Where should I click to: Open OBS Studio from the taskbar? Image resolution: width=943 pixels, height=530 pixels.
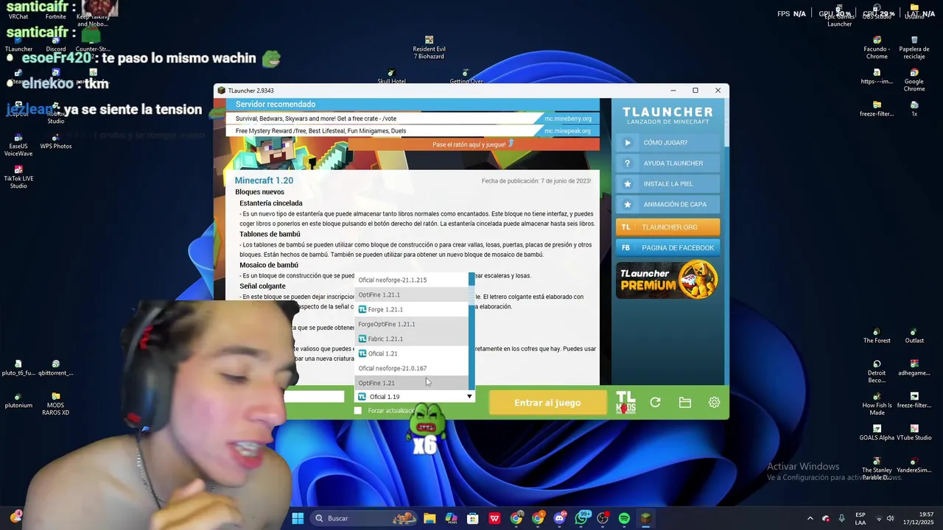[603, 518]
